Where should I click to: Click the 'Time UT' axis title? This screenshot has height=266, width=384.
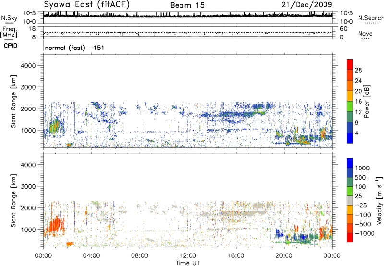tap(188, 263)
